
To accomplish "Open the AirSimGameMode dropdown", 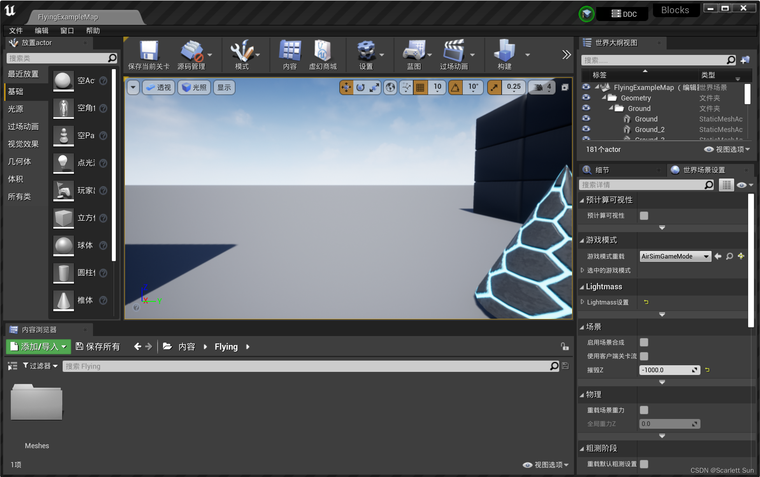I will (675, 256).
